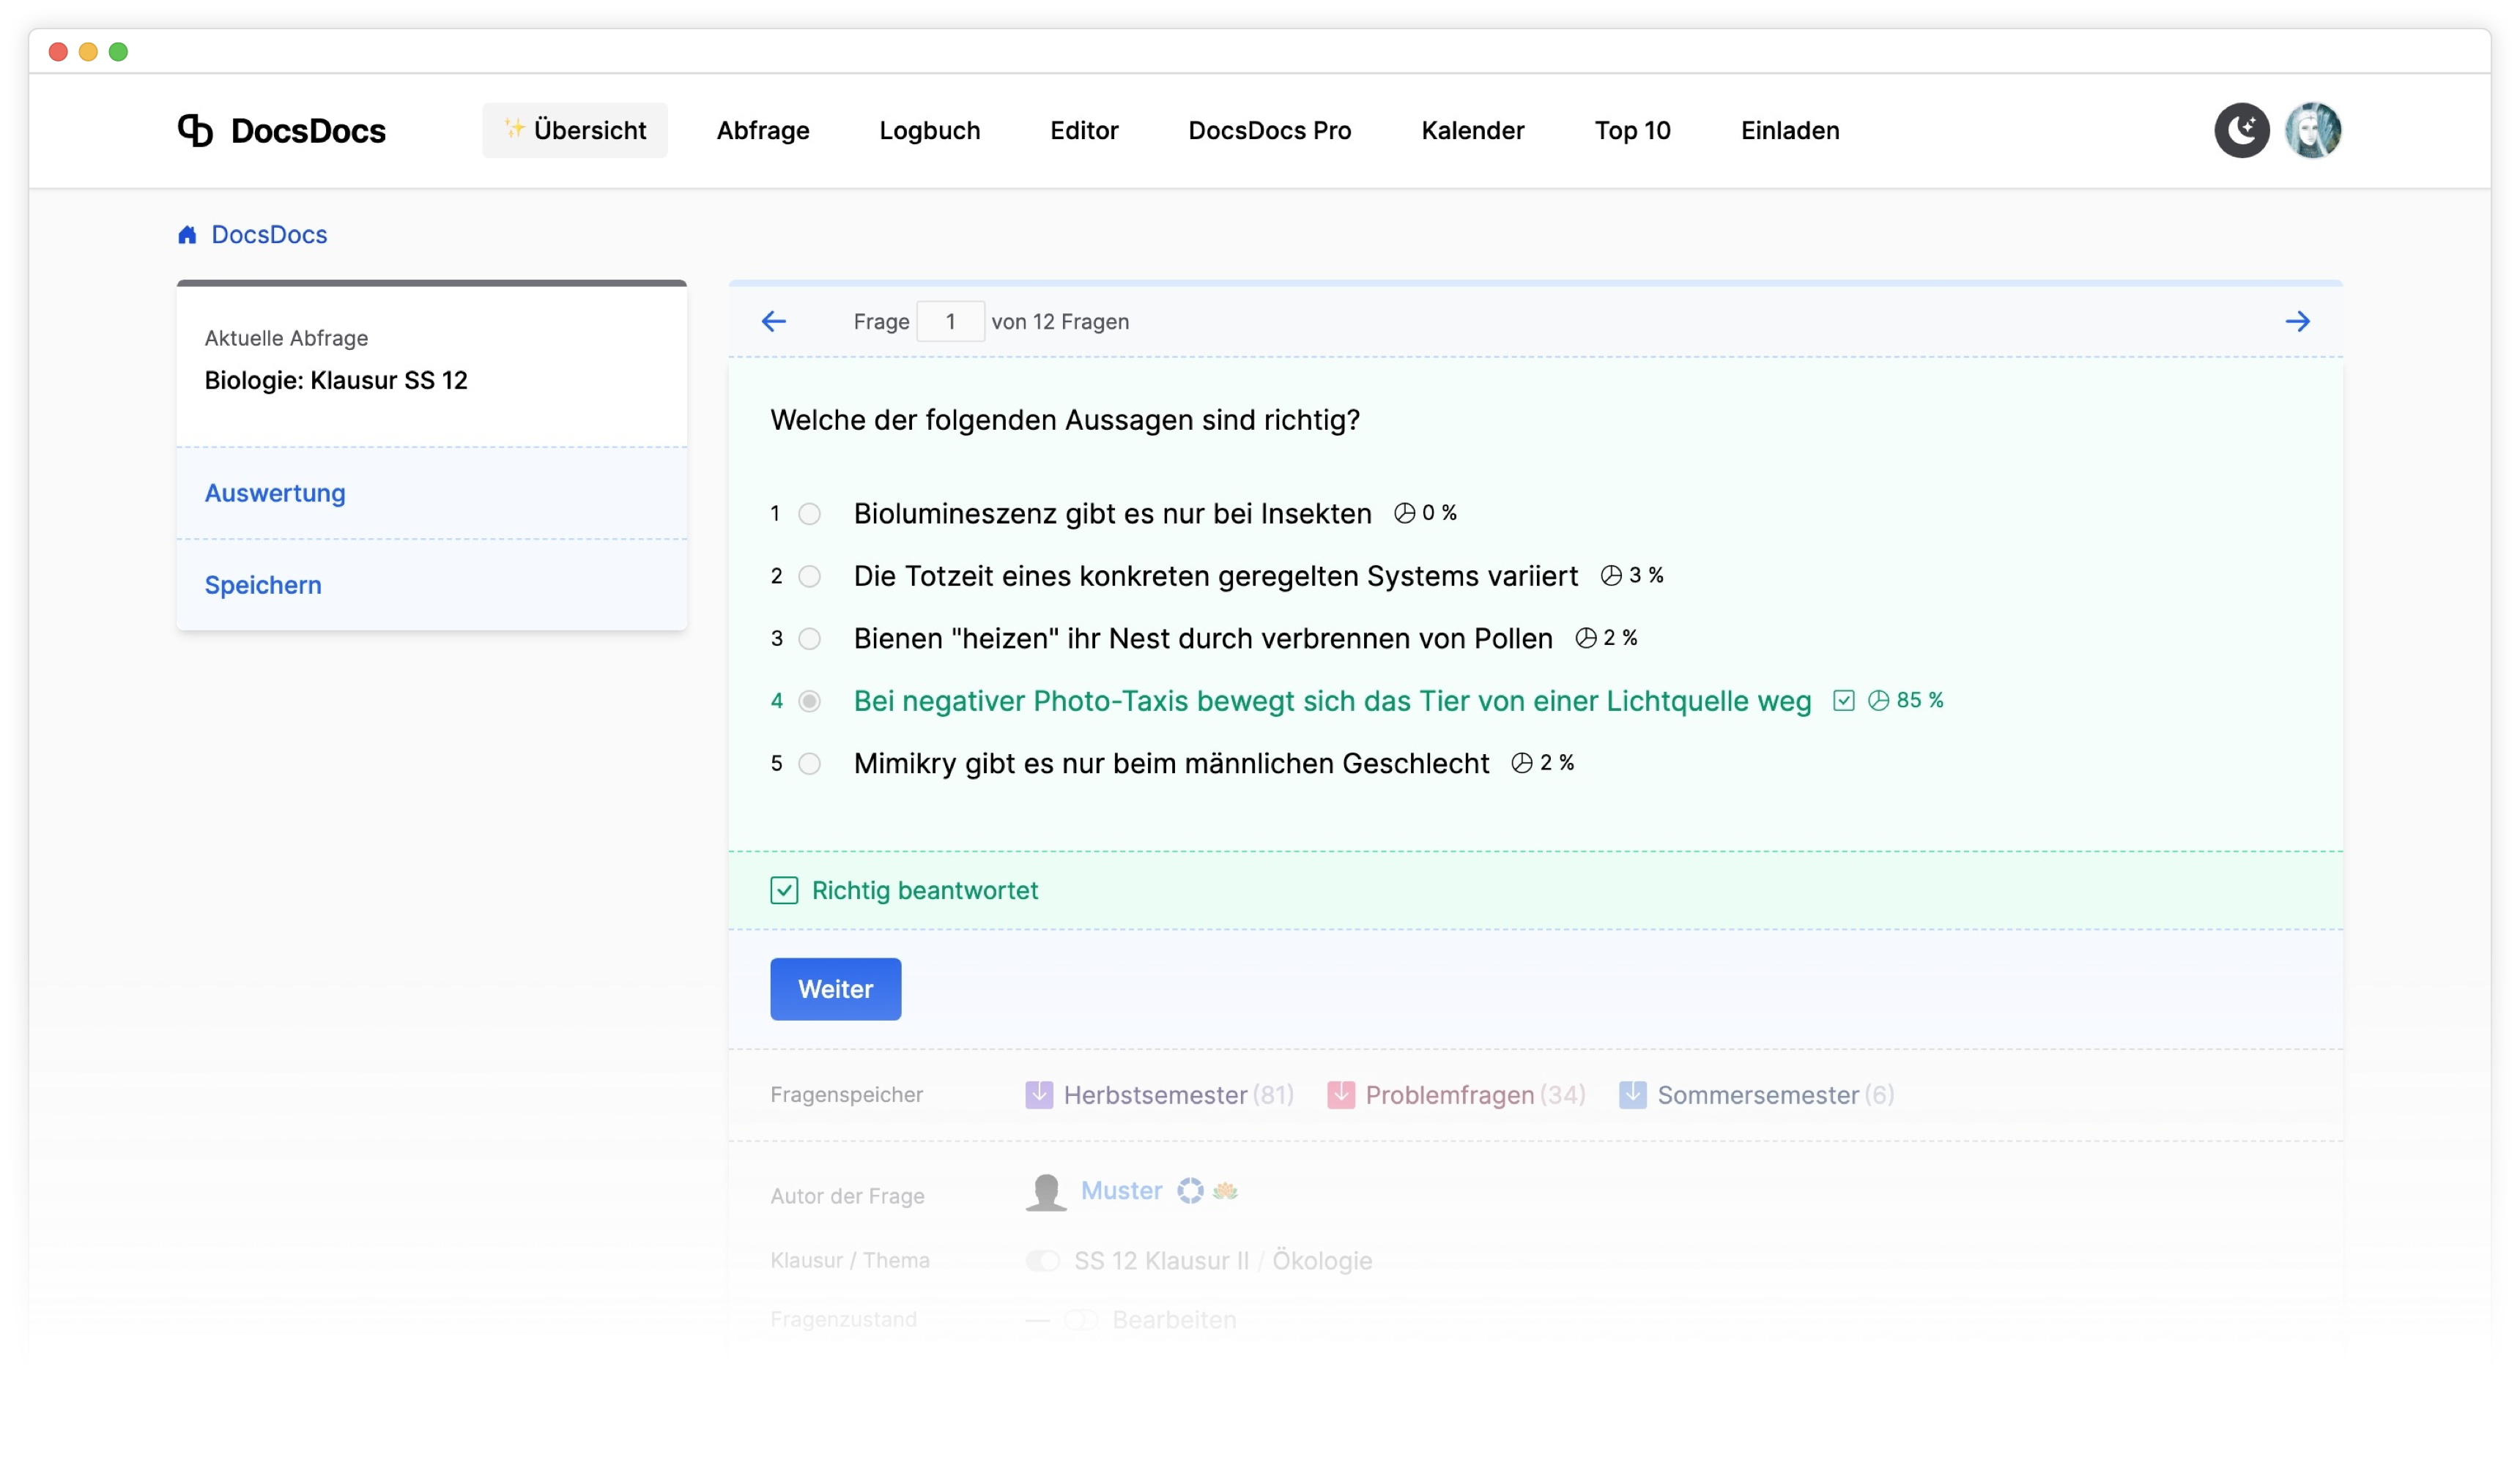2520x1476 pixels.
Task: Click the question number input field
Action: [950, 322]
